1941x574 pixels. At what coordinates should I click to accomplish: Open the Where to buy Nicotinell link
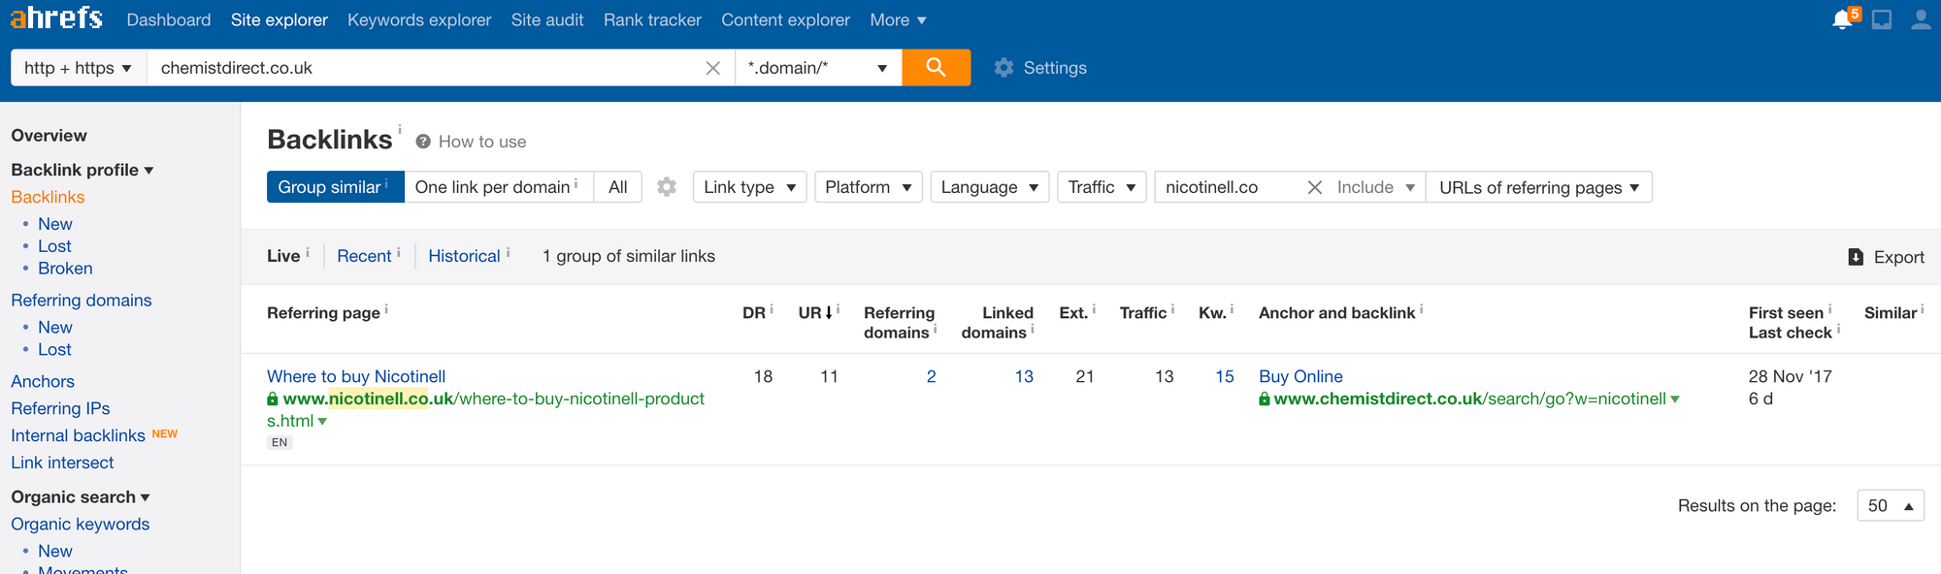[356, 376]
